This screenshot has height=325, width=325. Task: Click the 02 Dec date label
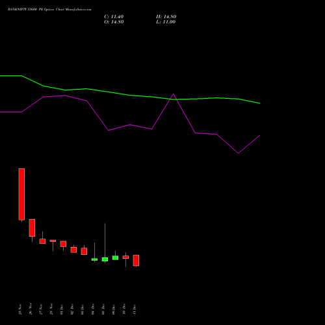coord(72,309)
